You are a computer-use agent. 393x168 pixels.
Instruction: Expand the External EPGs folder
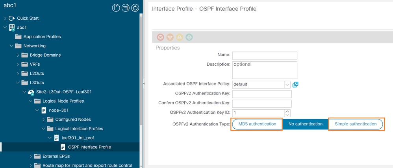coord(31,157)
